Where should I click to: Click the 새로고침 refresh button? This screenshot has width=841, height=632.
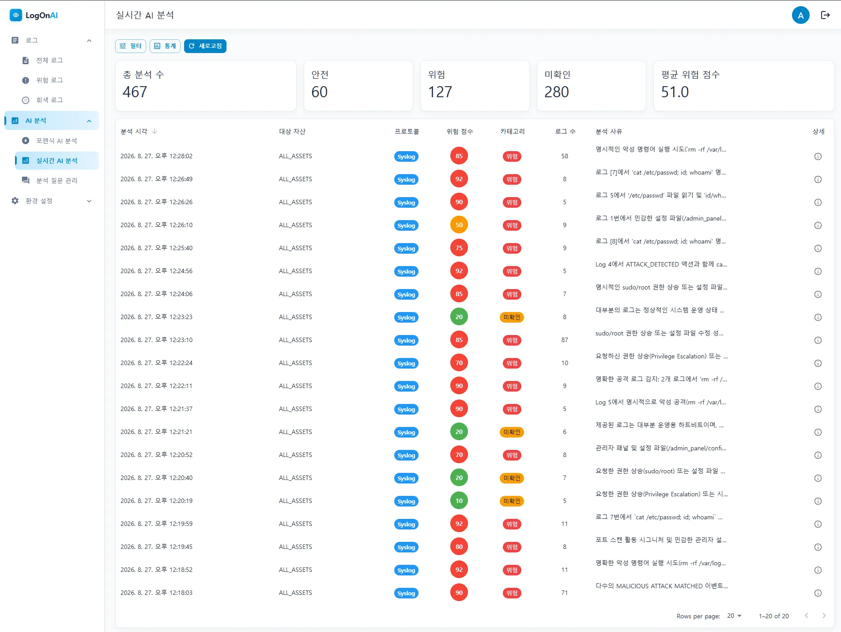(205, 46)
